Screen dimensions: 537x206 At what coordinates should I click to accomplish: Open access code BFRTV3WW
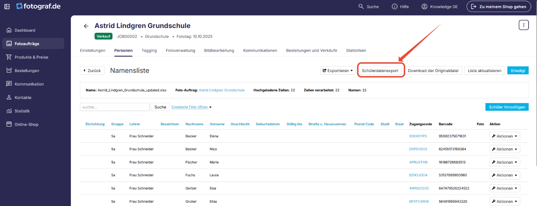tap(419, 202)
